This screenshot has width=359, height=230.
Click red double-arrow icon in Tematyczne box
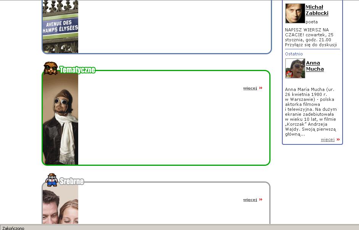pyautogui.click(x=261, y=88)
